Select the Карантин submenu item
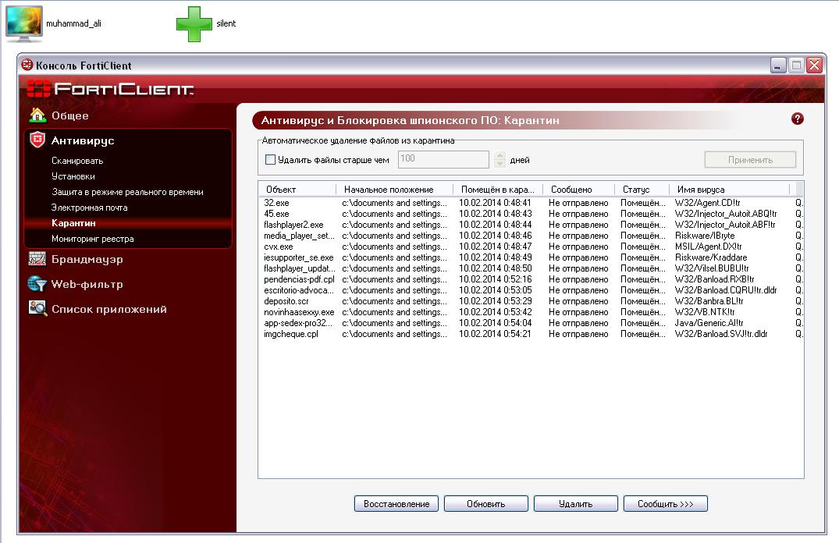 point(73,223)
